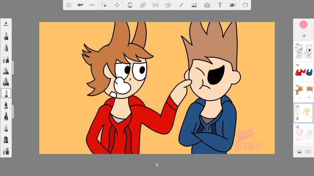Show the hidden pink sketch layer
314x176 pixels.
coord(297,127)
